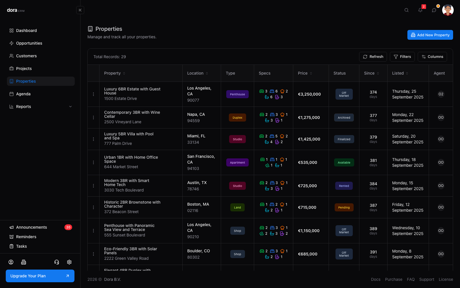Click the Penthouse type badge
The image size is (460, 288).
[237, 94]
